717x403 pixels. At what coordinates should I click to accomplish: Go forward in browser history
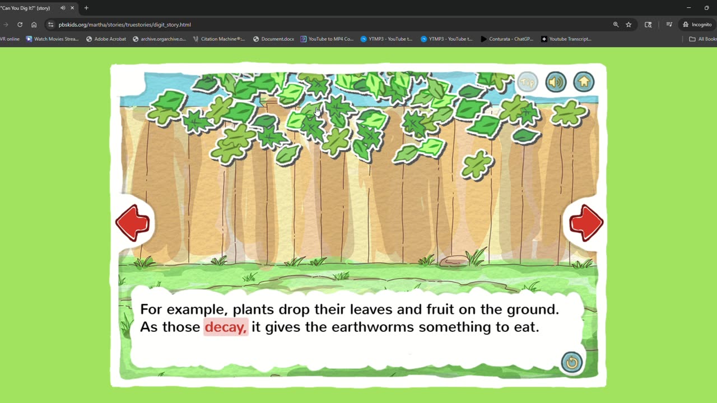click(6, 25)
